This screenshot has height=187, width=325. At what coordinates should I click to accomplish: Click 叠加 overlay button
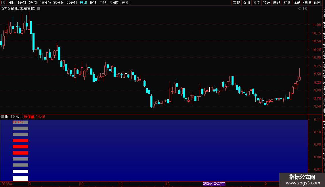click(x=246, y=3)
